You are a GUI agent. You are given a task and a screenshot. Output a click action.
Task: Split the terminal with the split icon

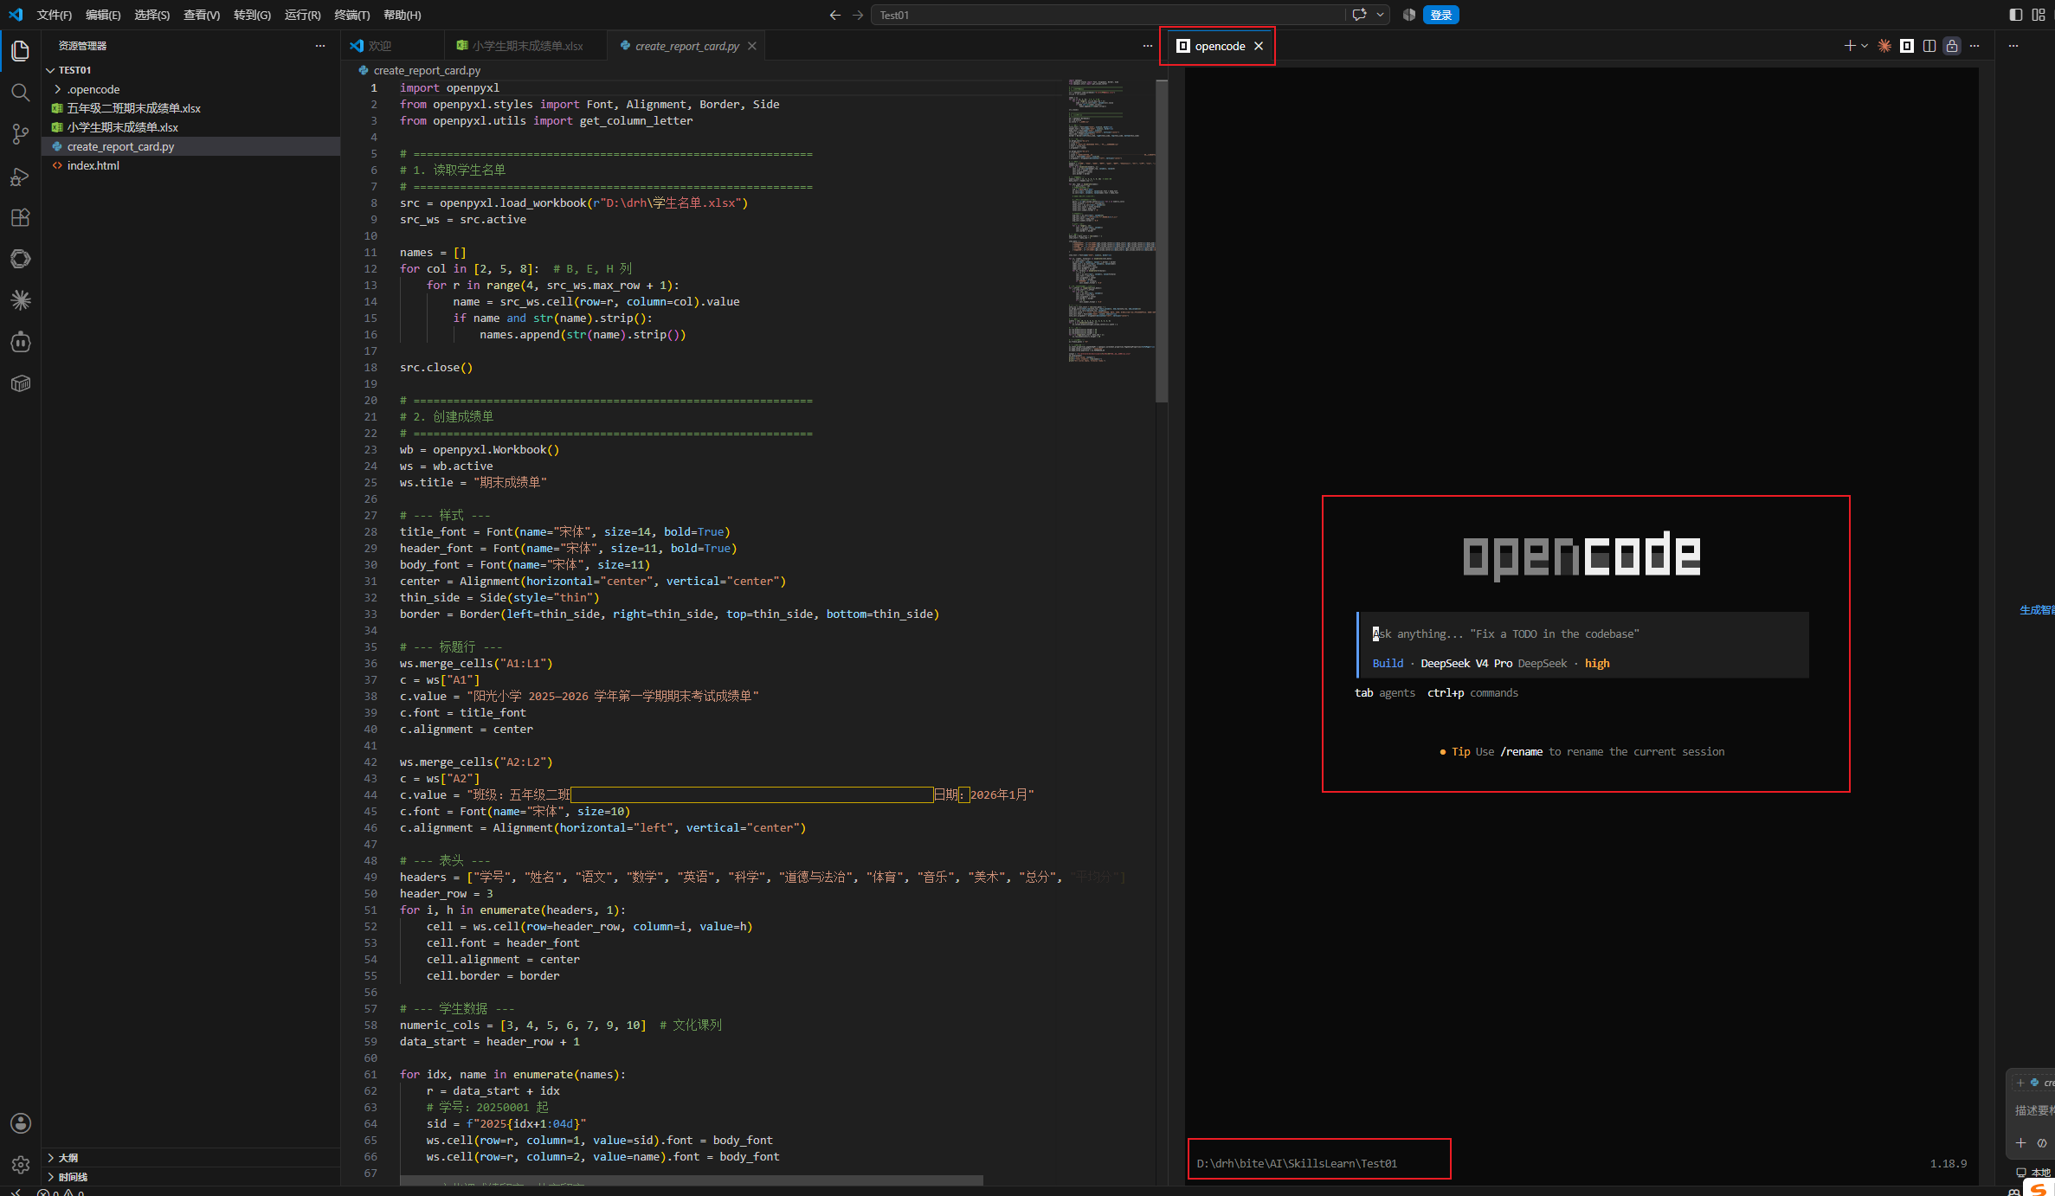1929,46
